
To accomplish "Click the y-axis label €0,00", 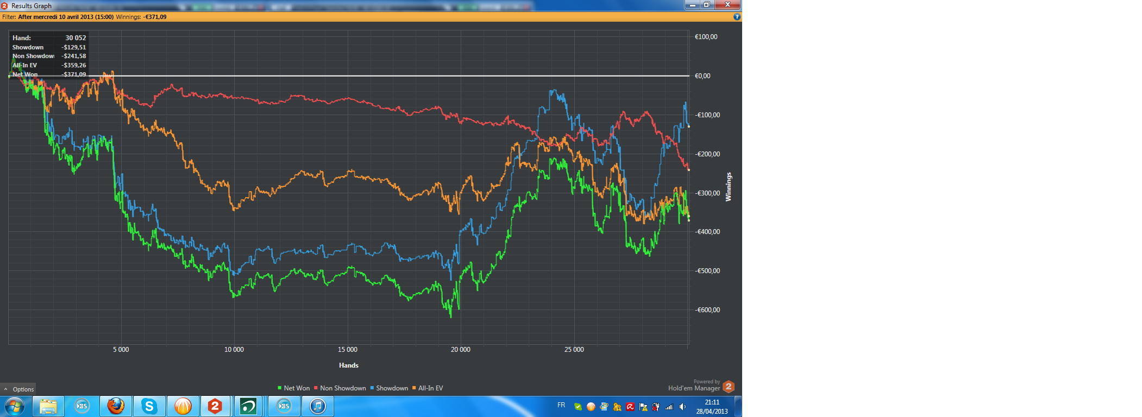I will coord(702,76).
